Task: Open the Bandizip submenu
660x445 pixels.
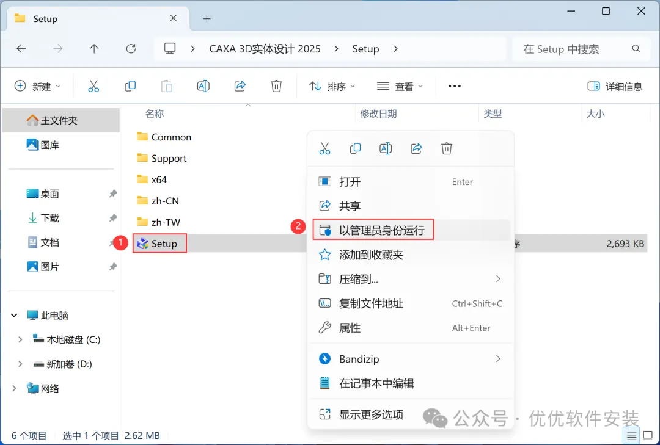Action: tap(411, 359)
